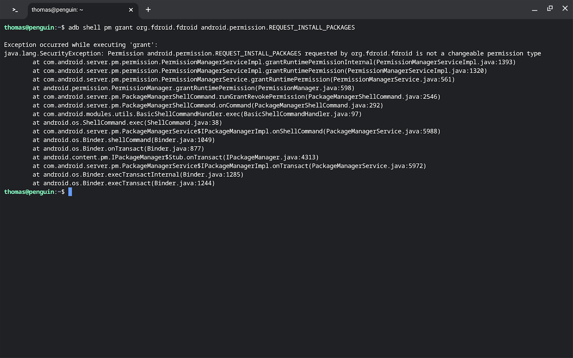573x358 pixels.
Task: Close the thomas@penguin tab
Action: point(131,10)
